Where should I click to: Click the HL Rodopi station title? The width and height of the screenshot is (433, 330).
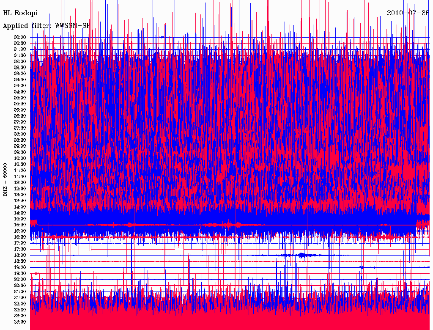pyautogui.click(x=20, y=13)
